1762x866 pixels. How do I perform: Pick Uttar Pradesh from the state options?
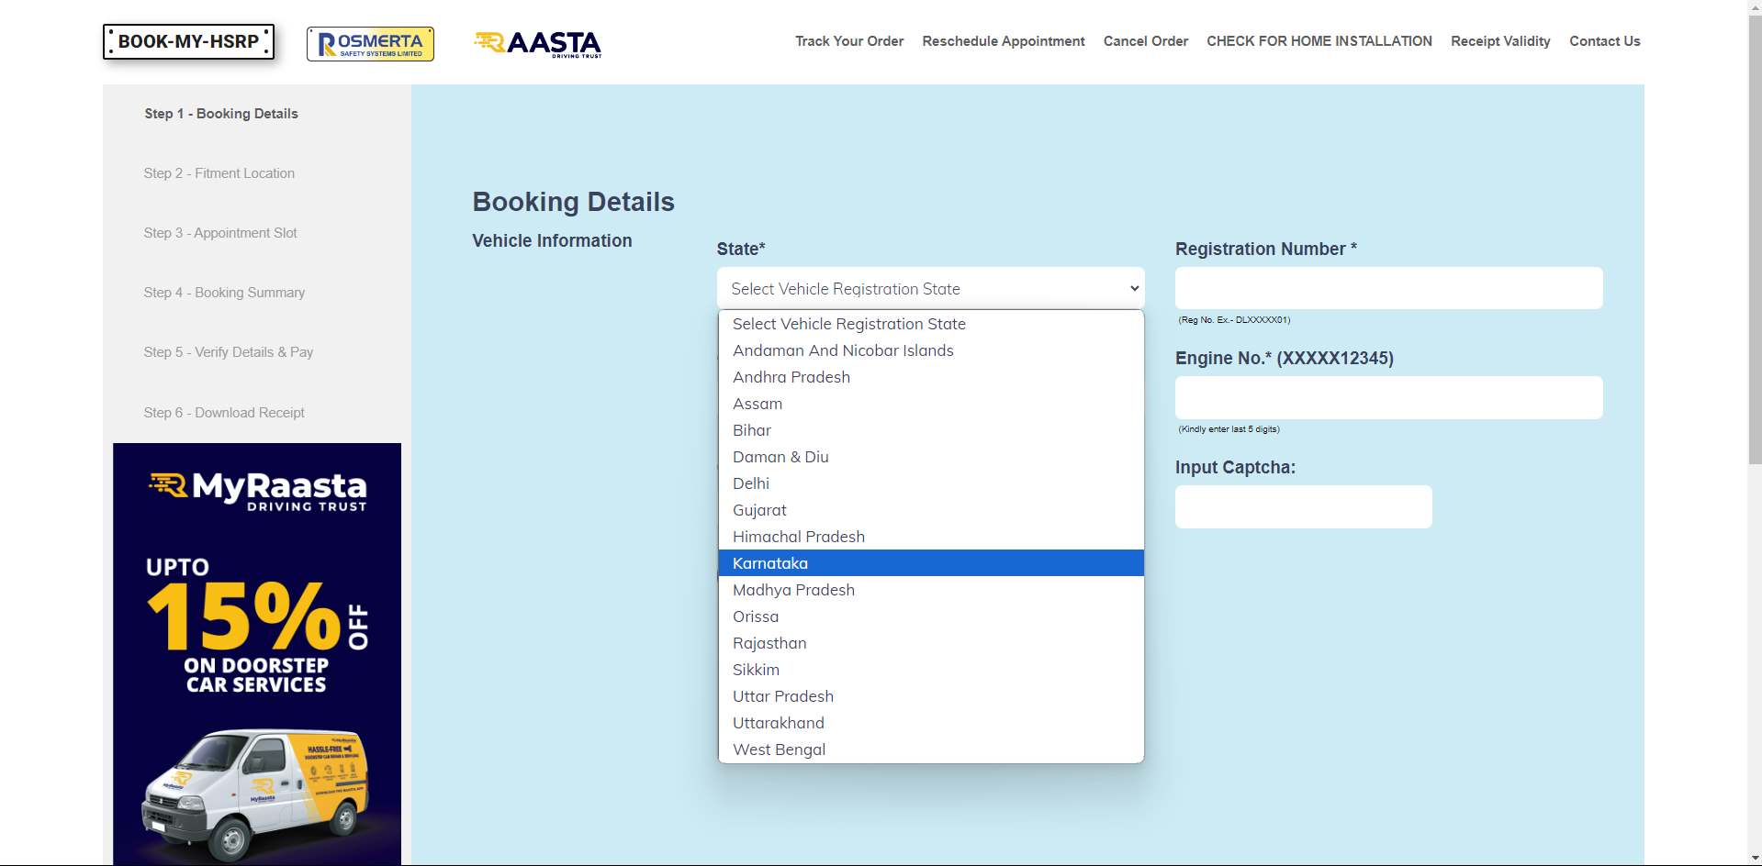(783, 696)
